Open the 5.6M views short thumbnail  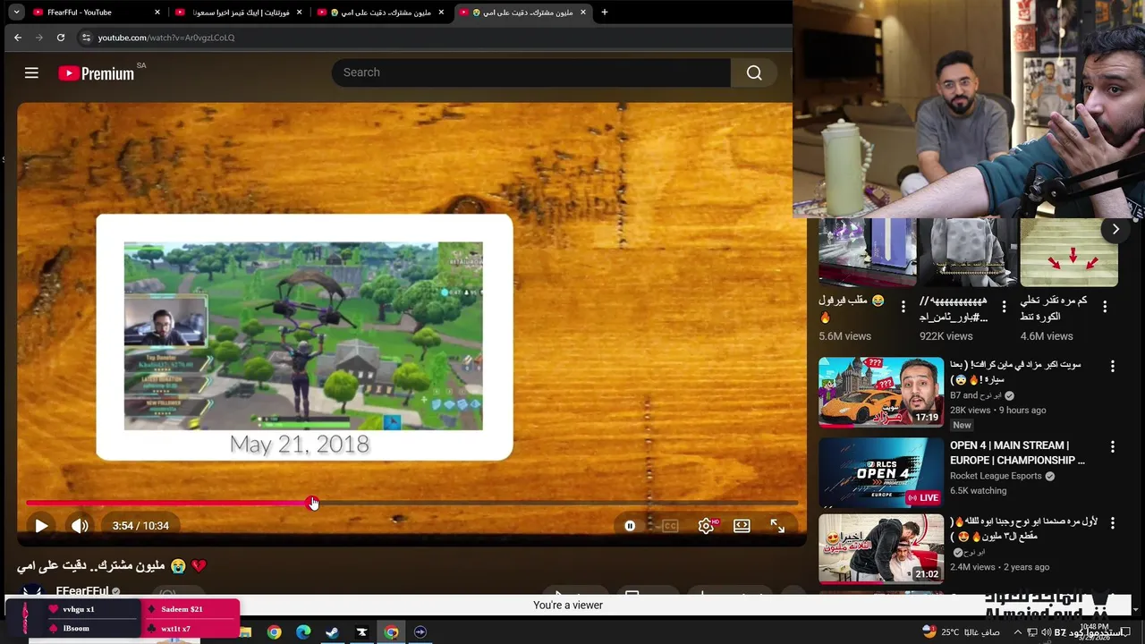tap(868, 253)
